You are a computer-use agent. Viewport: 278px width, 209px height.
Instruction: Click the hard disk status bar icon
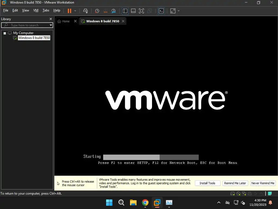(232, 193)
